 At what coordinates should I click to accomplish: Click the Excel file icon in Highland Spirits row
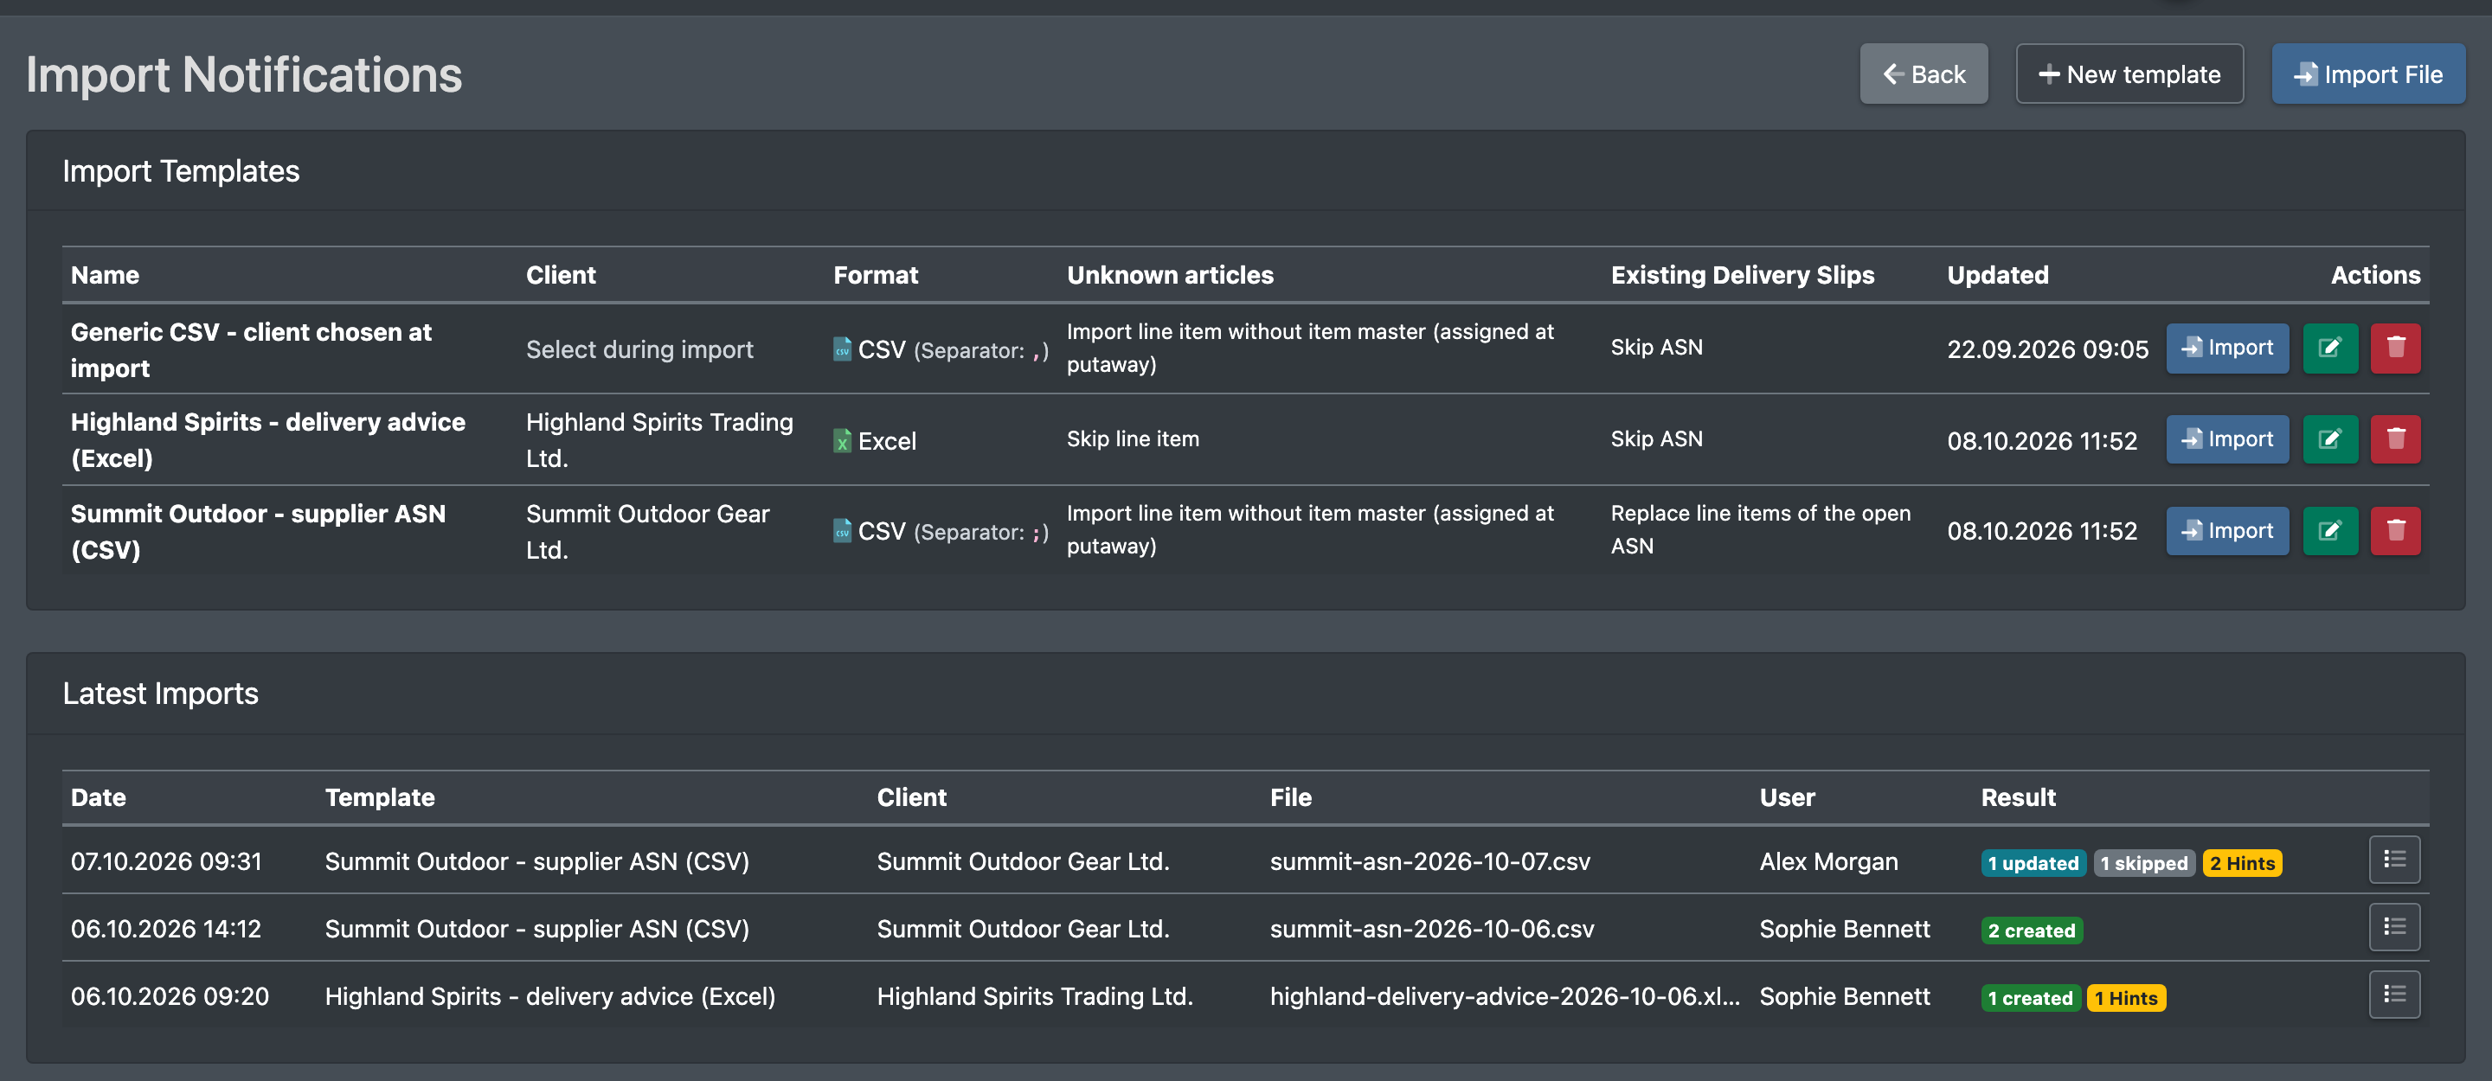[842, 441]
